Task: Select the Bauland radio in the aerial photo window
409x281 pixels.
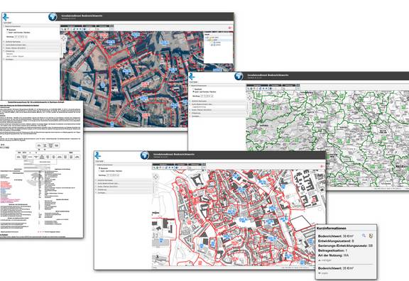Action: [x=8, y=30]
